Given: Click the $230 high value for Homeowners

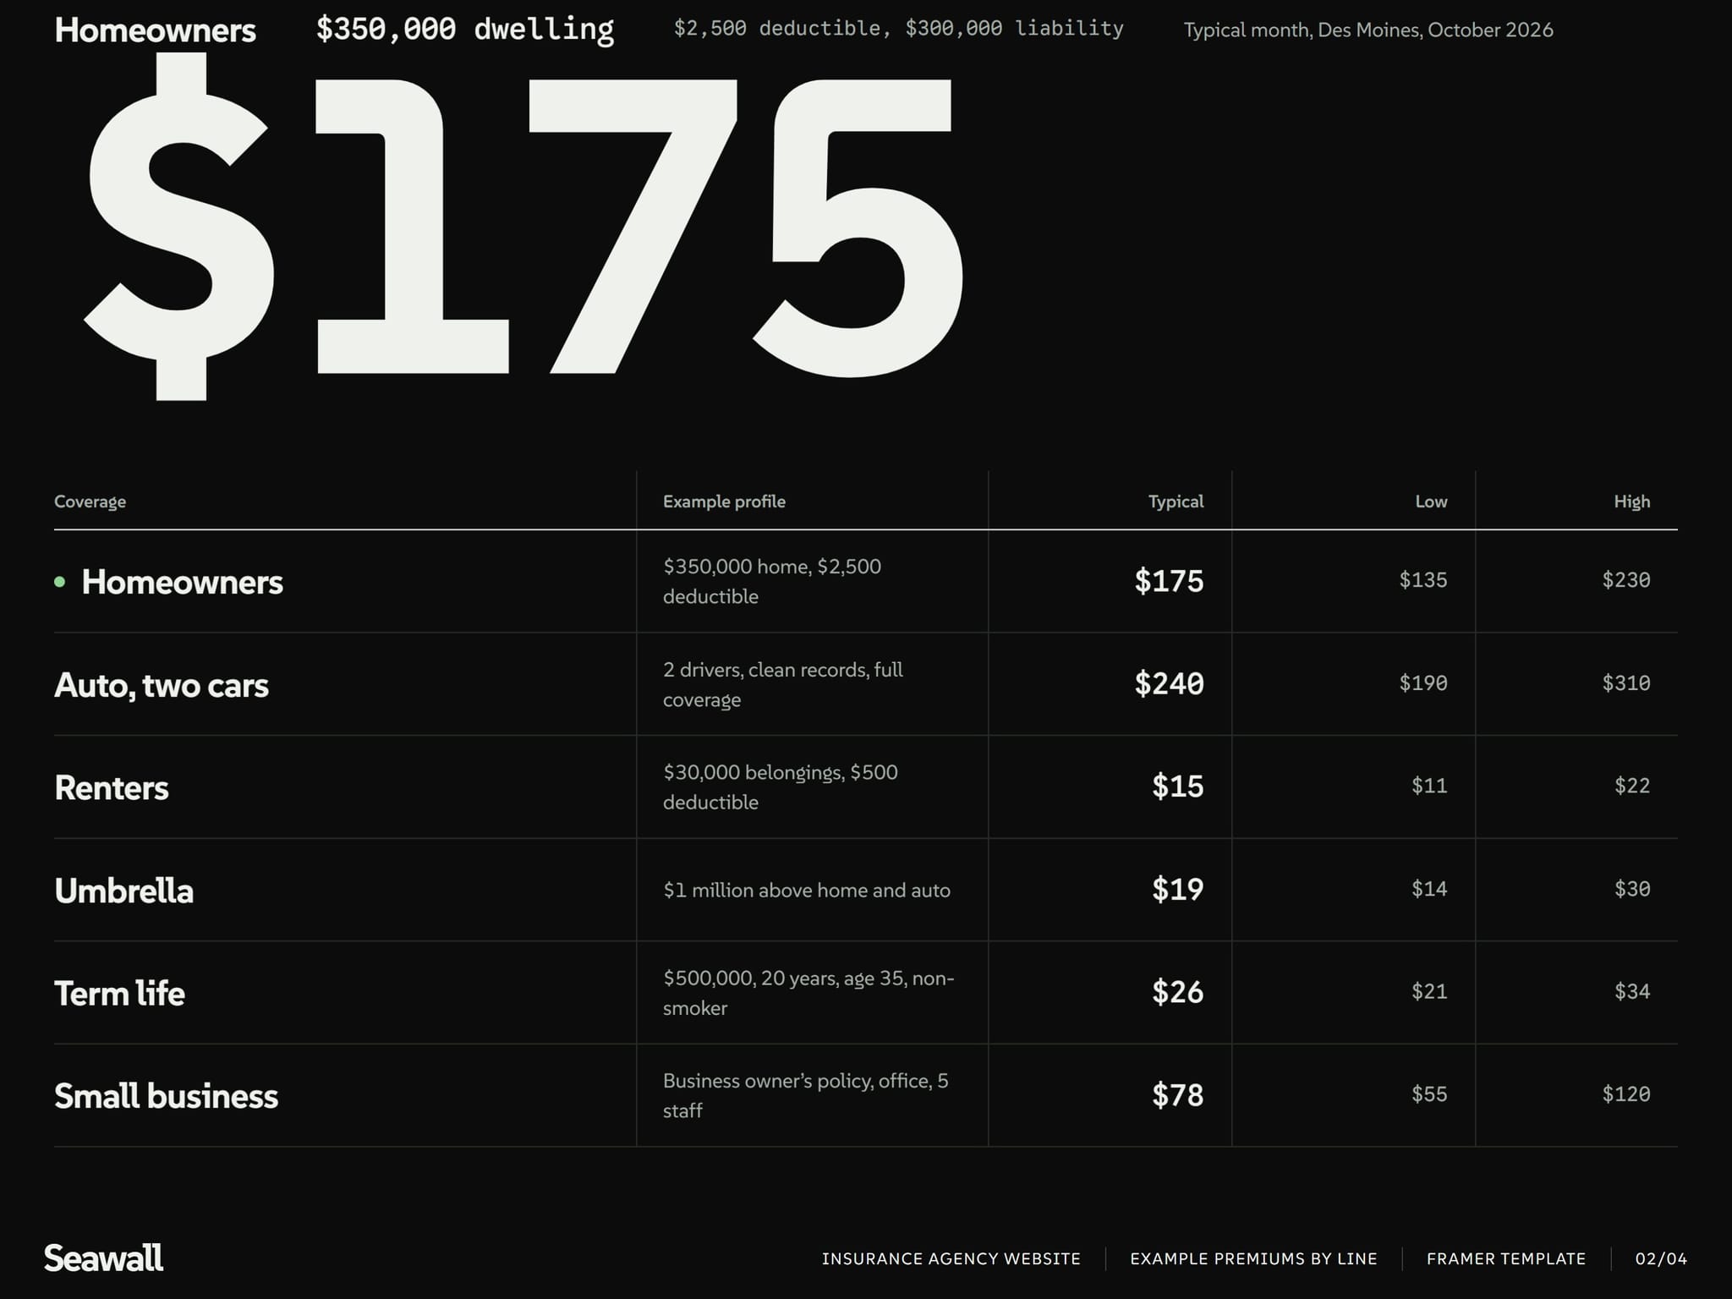Looking at the screenshot, I should click(1626, 580).
